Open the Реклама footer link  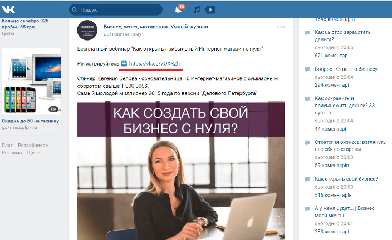point(12,153)
